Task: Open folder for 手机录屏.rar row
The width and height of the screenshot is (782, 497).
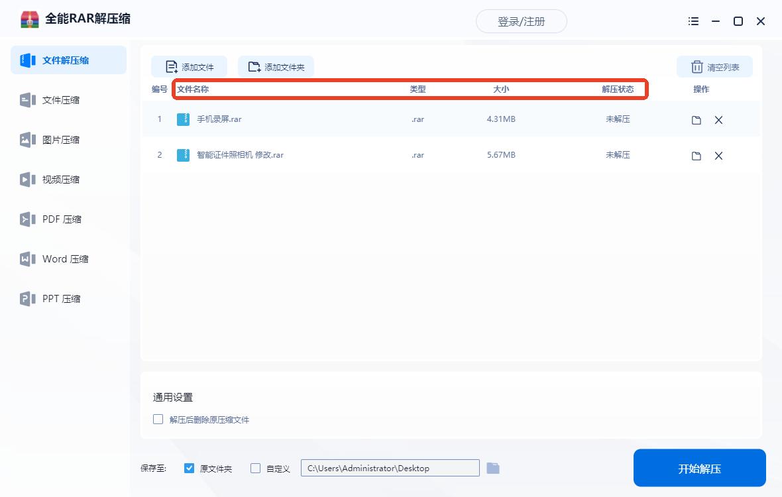Action: [x=696, y=120]
